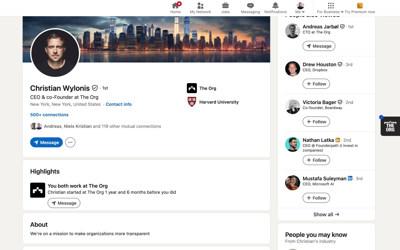Image resolution: width=400 pixels, height=250 pixels.
Task: Open Harvard University crest link
Action: (192, 102)
